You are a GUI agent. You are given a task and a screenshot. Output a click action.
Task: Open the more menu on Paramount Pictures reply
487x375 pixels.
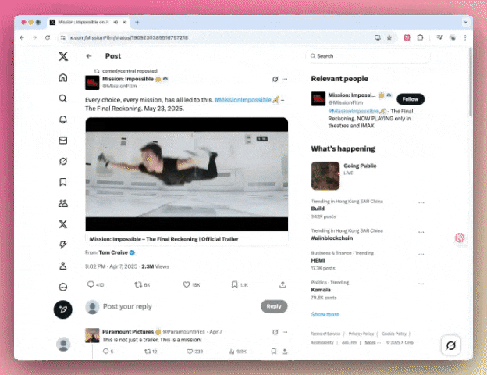pyautogui.click(x=285, y=332)
